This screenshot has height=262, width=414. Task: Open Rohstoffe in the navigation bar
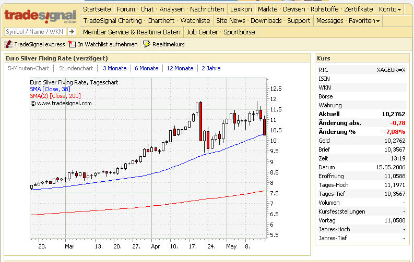tap(324, 9)
